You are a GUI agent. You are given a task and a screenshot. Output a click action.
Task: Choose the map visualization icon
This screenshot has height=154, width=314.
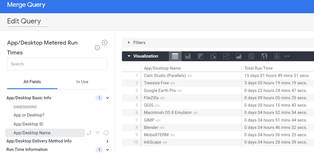click(x=264, y=56)
